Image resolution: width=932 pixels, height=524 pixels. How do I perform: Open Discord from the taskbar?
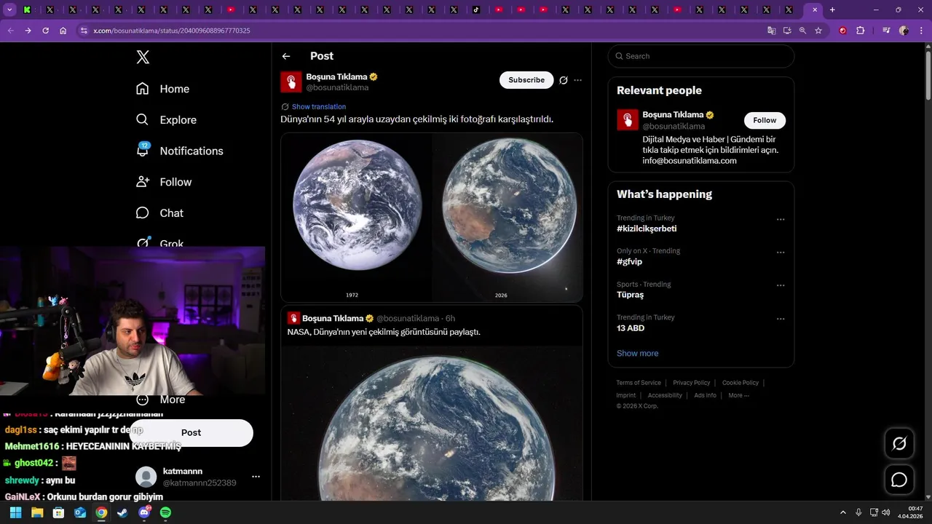[144, 512]
